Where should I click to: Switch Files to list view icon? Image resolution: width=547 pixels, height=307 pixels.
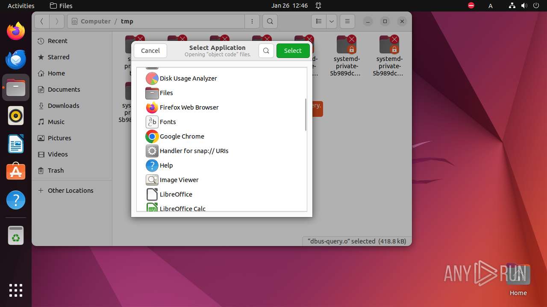tap(318, 21)
